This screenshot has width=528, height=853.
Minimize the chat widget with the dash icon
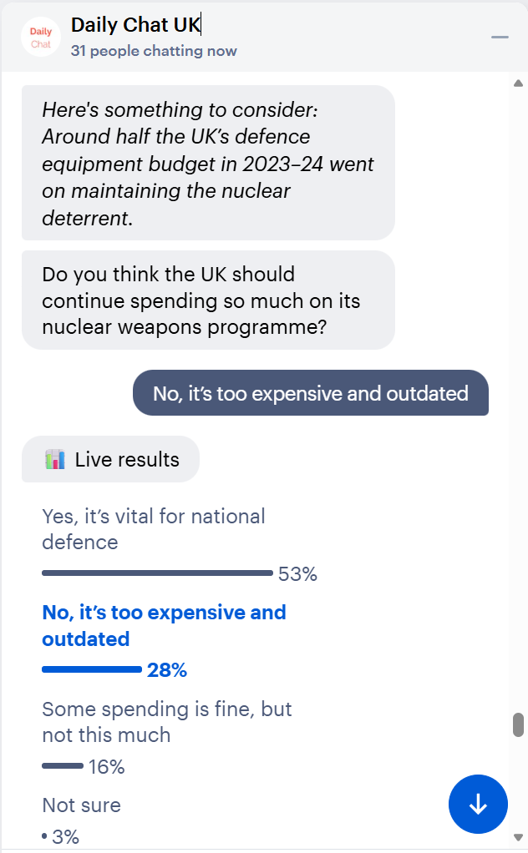pos(500,38)
